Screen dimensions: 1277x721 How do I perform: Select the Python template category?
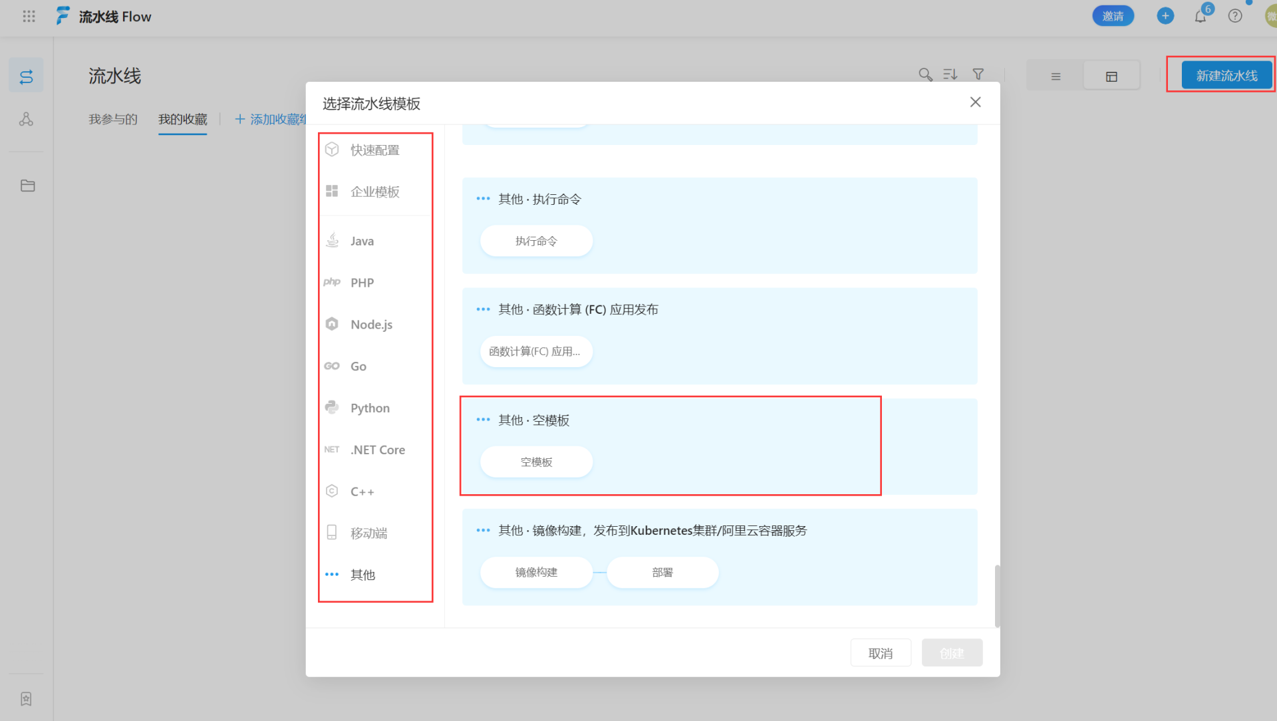coord(370,408)
